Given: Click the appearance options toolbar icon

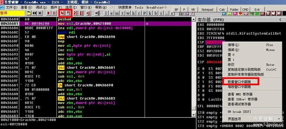Looking at the screenshot, I should [186, 13].
